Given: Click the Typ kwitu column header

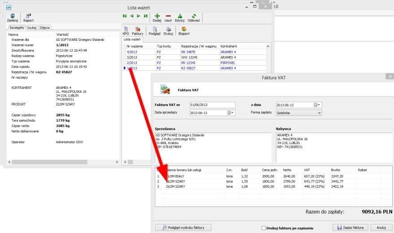Looking at the screenshot, I should pyautogui.click(x=164, y=46).
